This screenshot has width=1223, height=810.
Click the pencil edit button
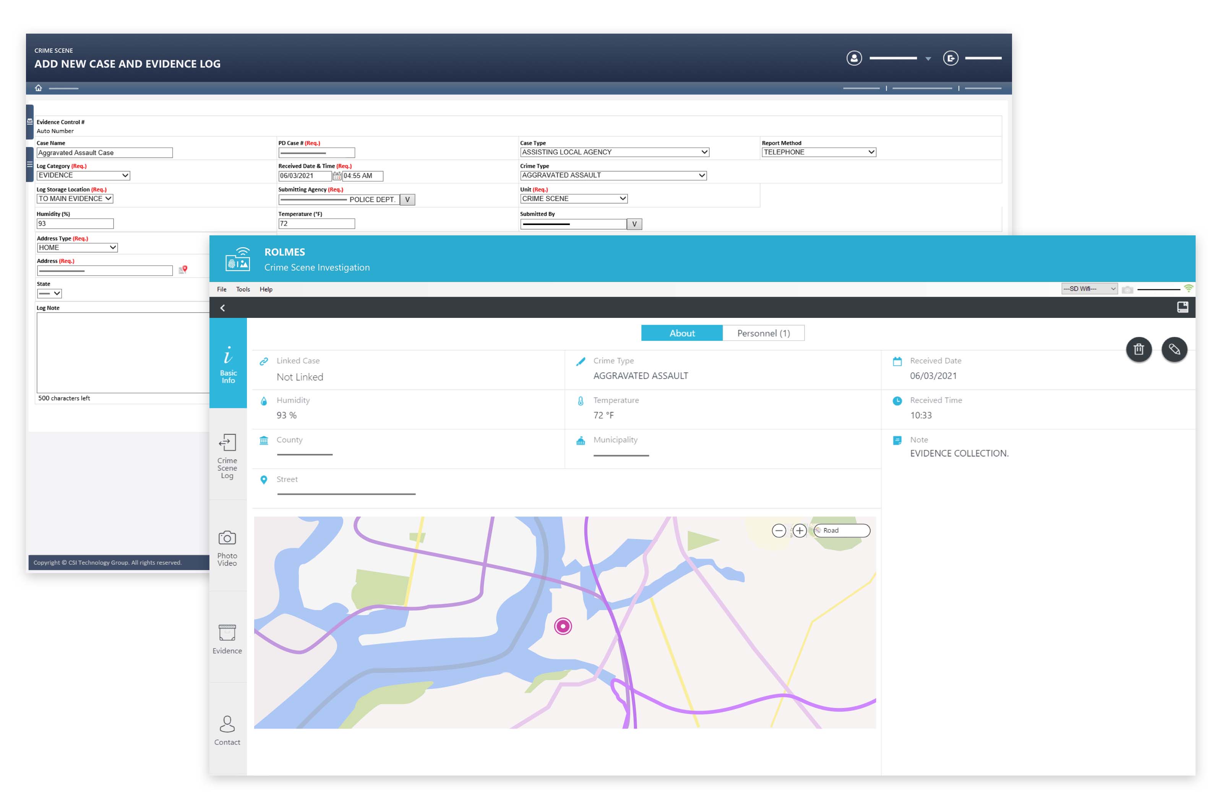[1174, 350]
